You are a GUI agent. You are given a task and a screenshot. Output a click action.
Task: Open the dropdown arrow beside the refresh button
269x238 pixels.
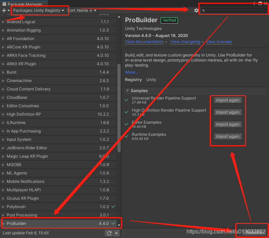click(x=116, y=233)
